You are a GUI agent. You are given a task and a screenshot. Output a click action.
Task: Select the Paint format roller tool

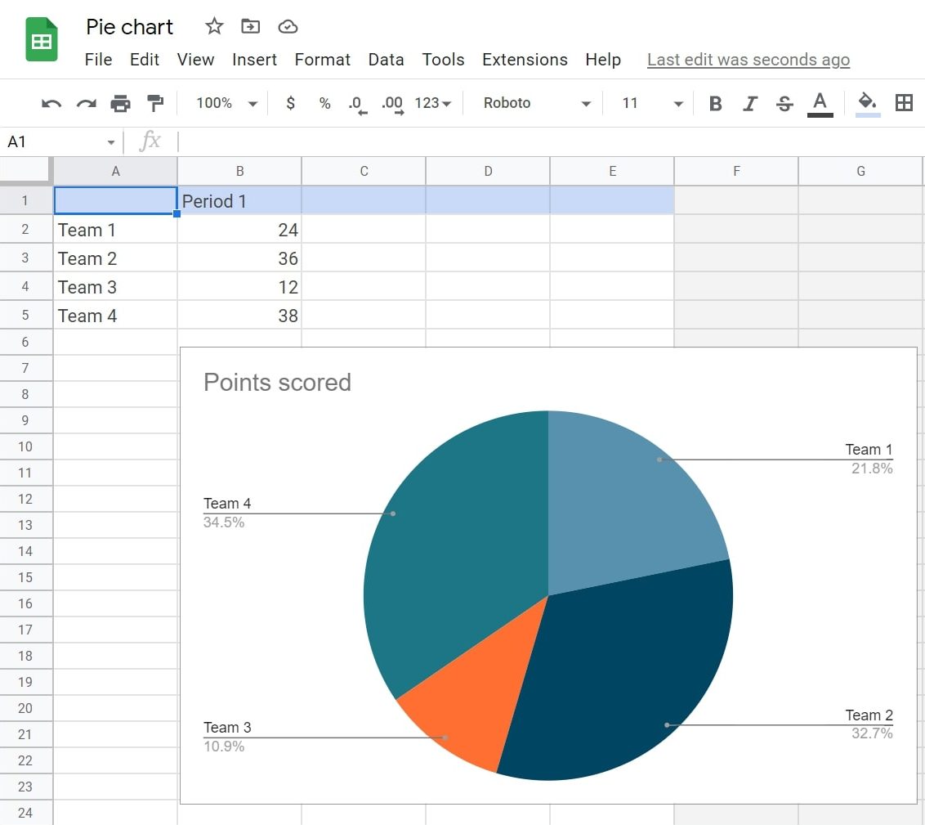154,104
